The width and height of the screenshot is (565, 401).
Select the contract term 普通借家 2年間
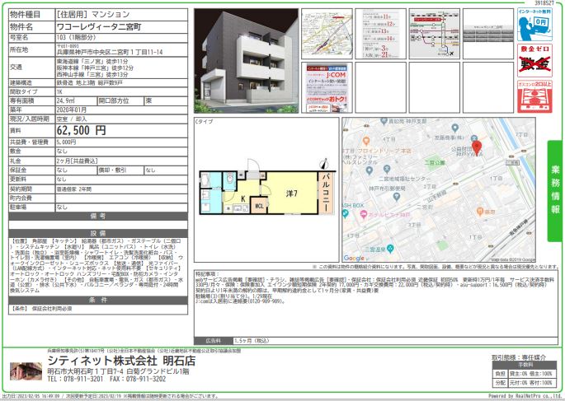click(74, 189)
